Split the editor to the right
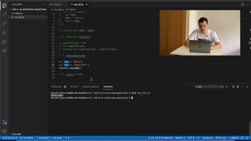This screenshot has width=251, height=141. pos(242,4)
